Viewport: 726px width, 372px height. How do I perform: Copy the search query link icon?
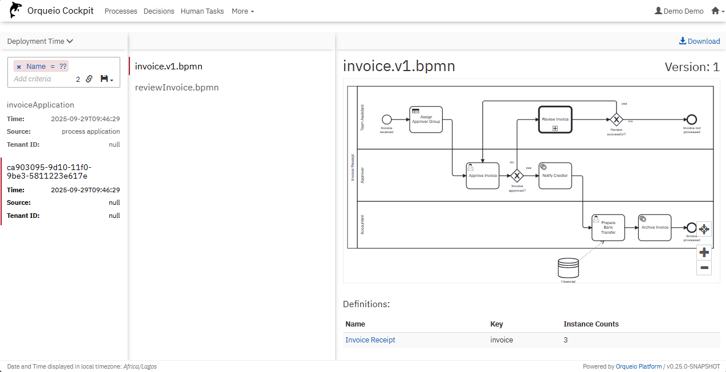(89, 79)
